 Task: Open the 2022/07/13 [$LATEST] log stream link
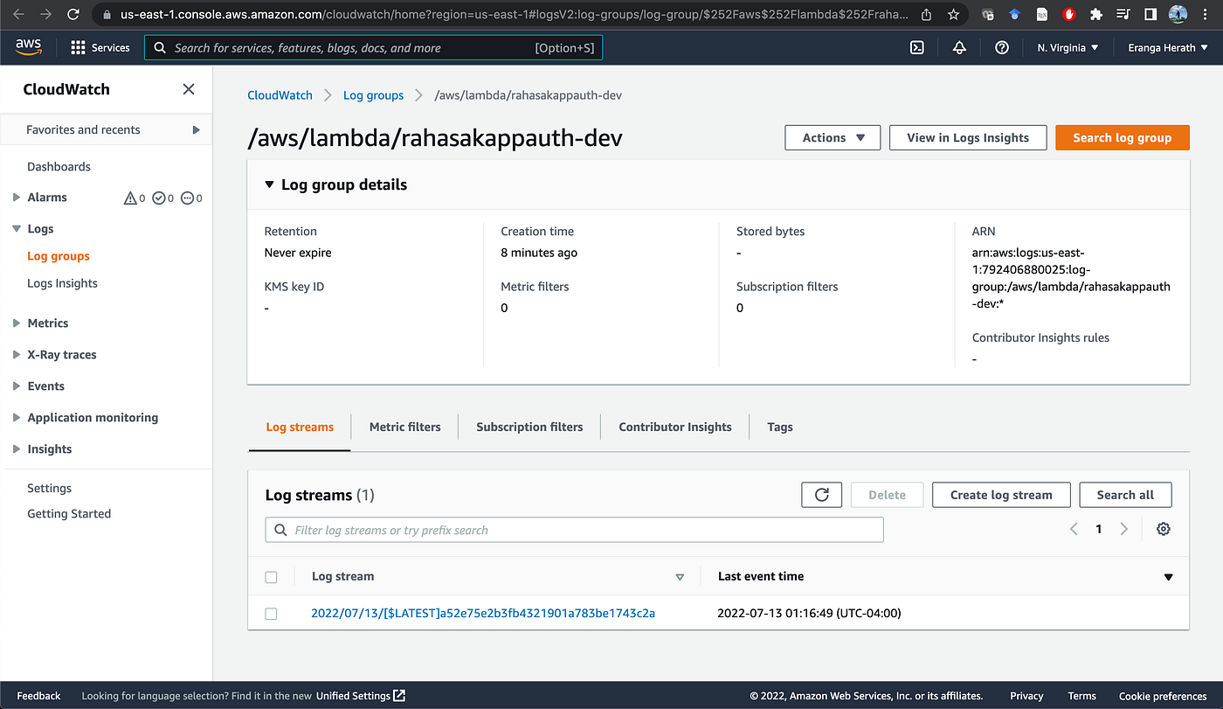483,613
